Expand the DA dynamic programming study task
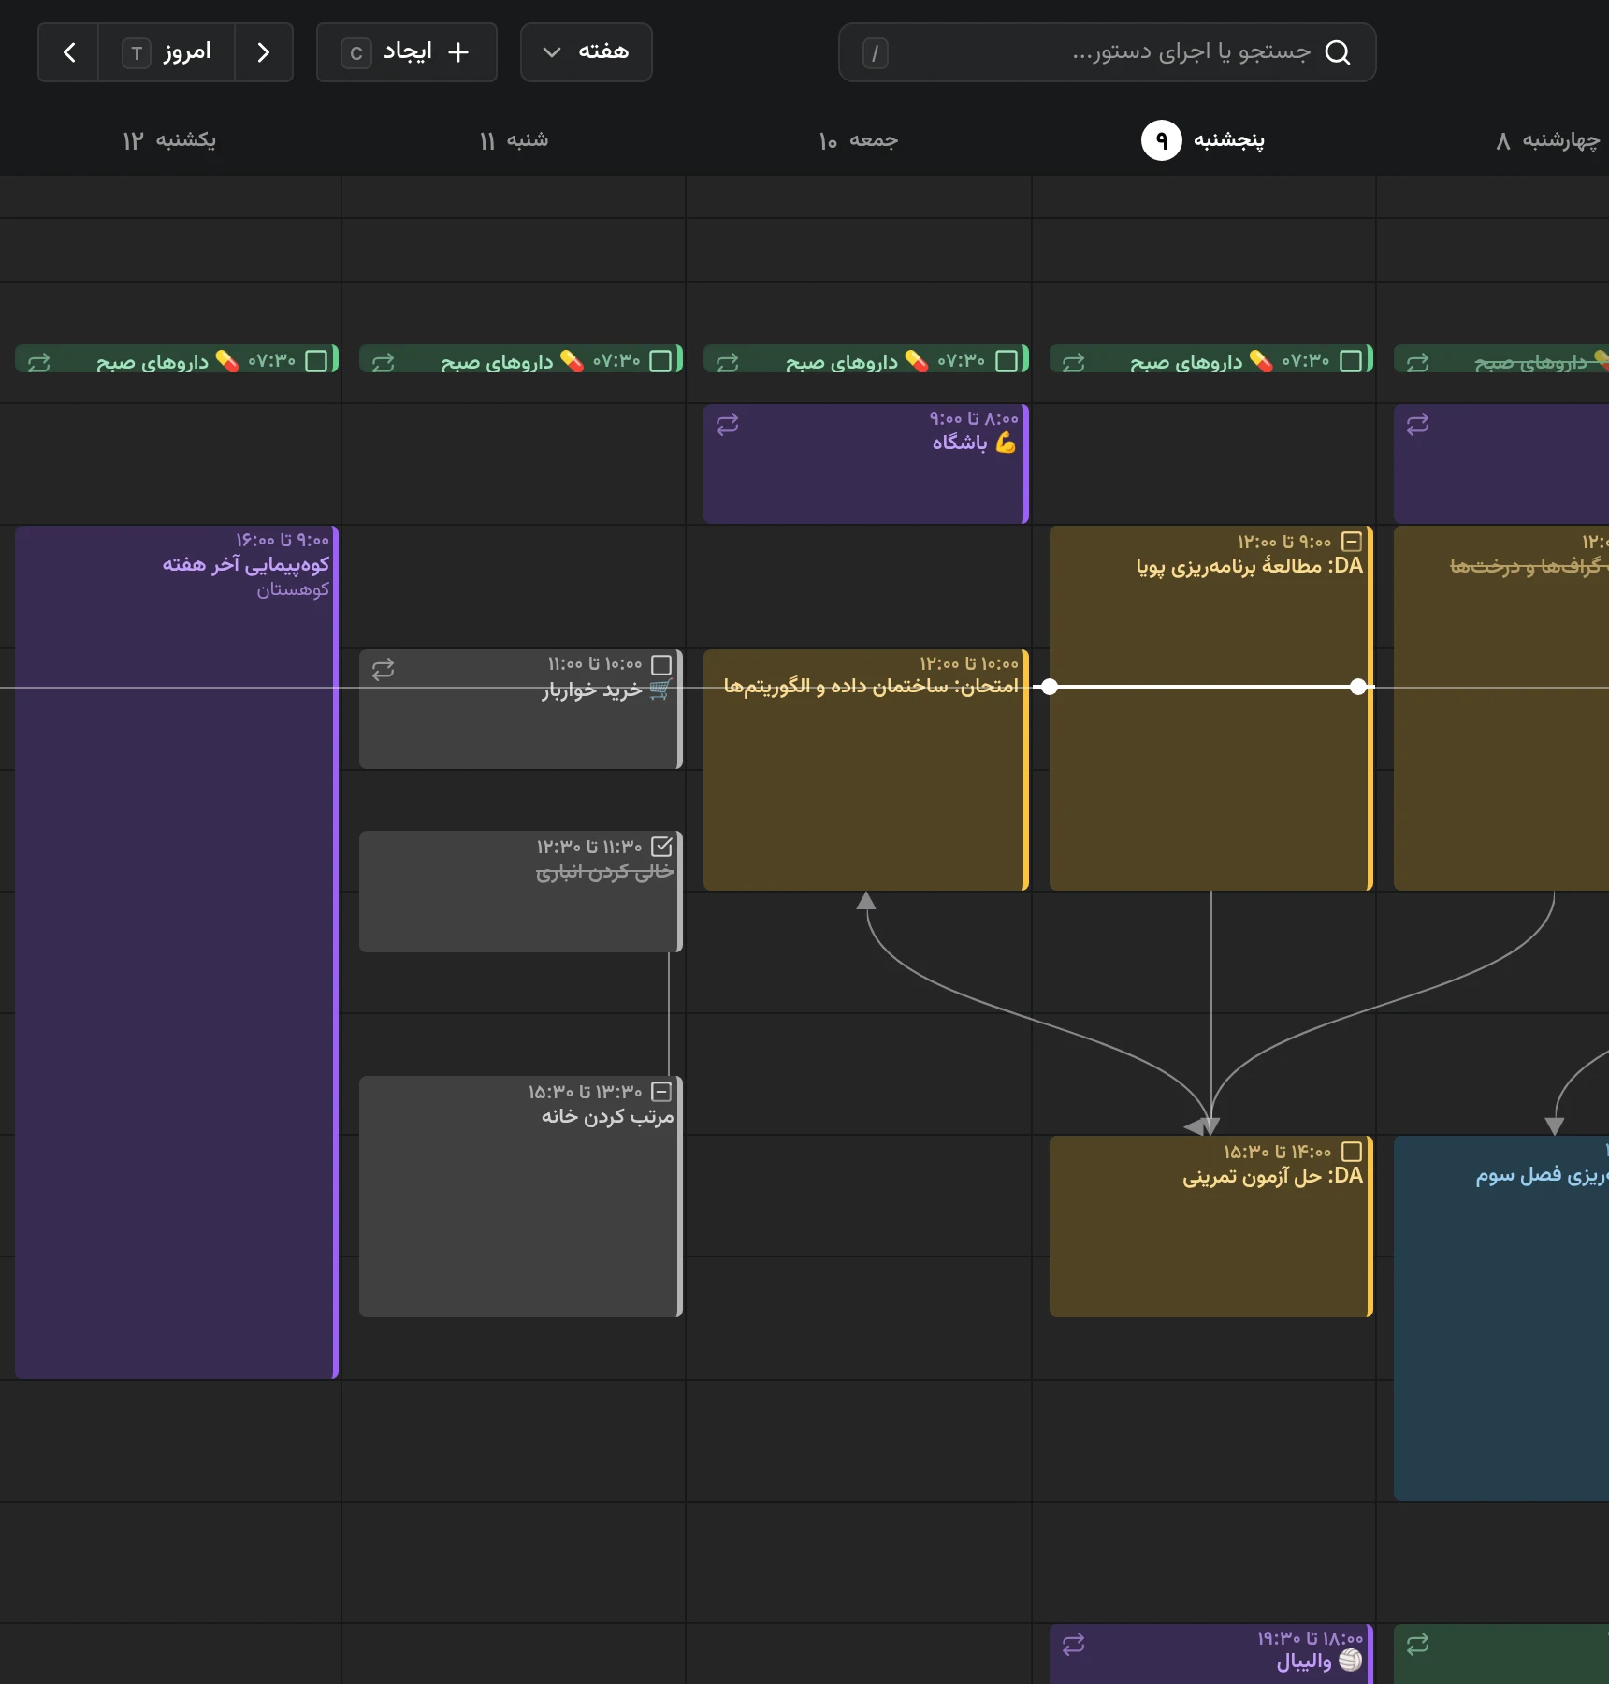The image size is (1609, 1684). tap(1352, 542)
